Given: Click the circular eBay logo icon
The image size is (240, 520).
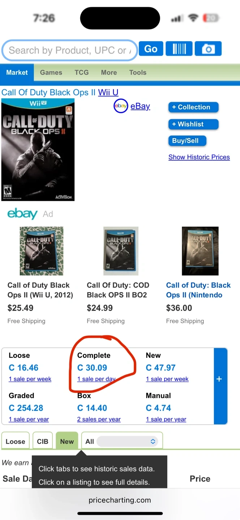Looking at the screenshot, I should tap(121, 106).
